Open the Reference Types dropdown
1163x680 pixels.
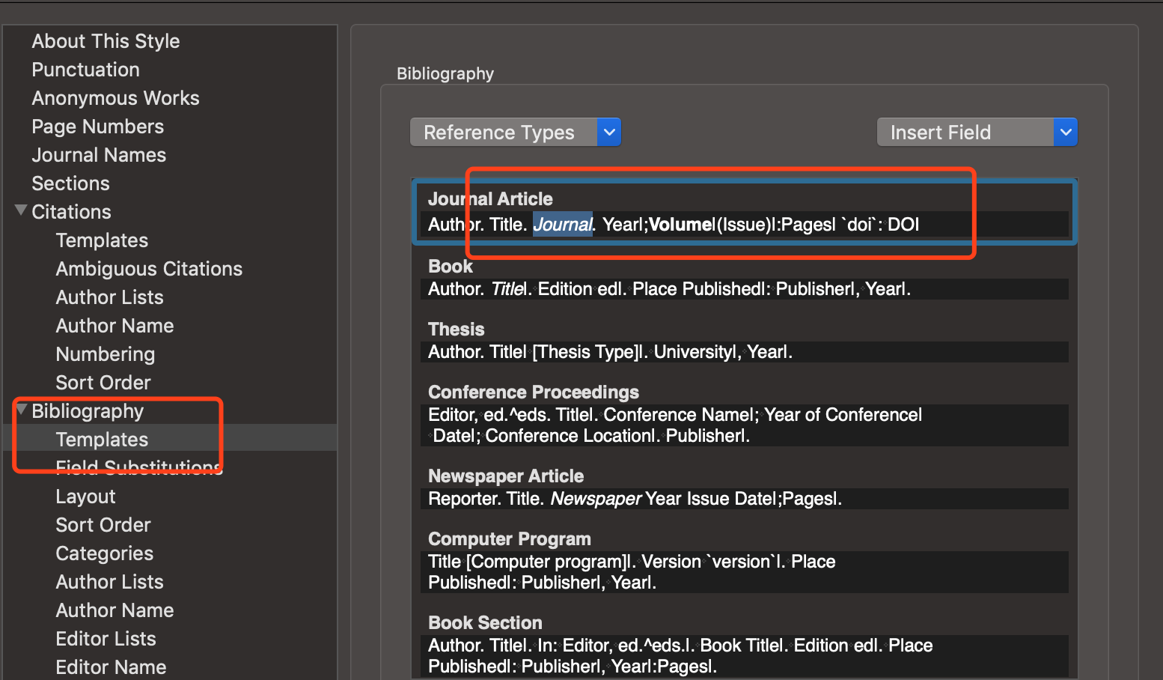(516, 133)
